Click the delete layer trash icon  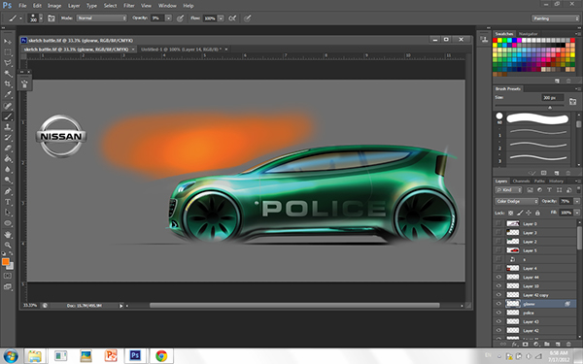(567, 345)
